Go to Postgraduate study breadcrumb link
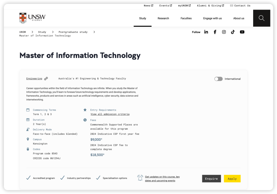Image resolution: width=277 pixels, height=194 pixels. (73, 32)
